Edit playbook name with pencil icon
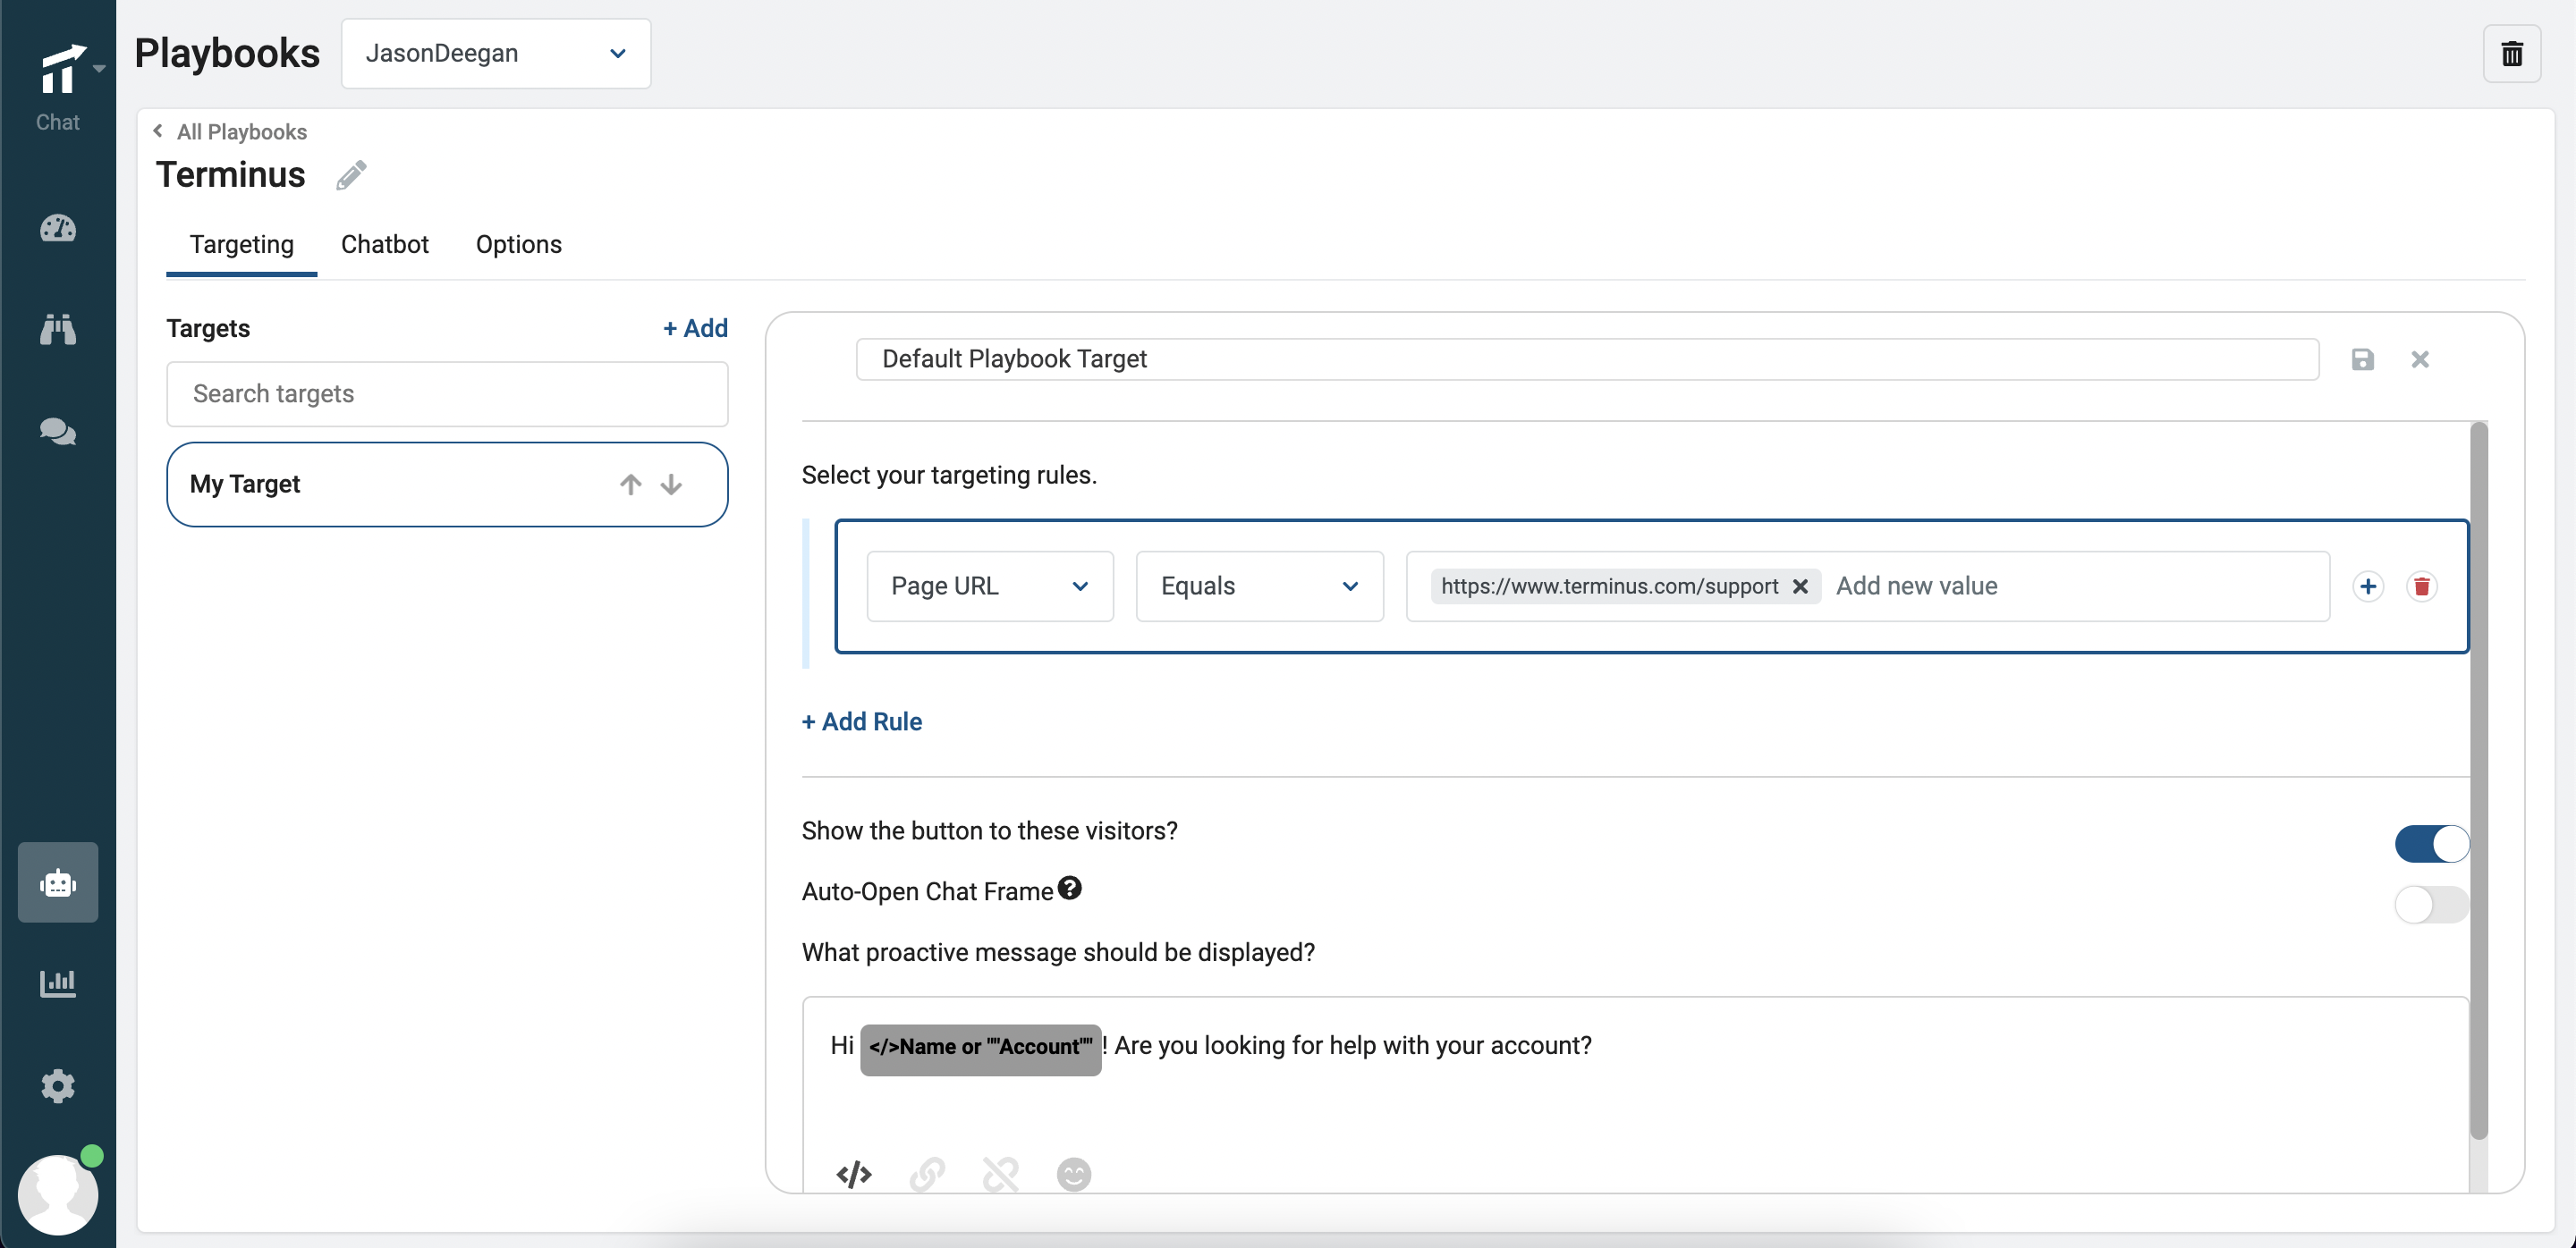This screenshot has width=2576, height=1248. (351, 175)
